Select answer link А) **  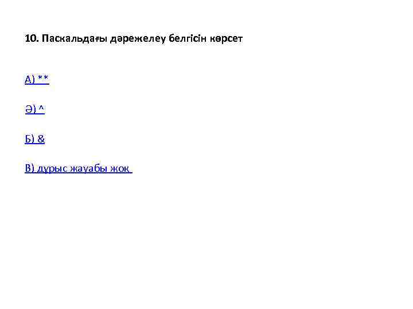(x=37, y=79)
